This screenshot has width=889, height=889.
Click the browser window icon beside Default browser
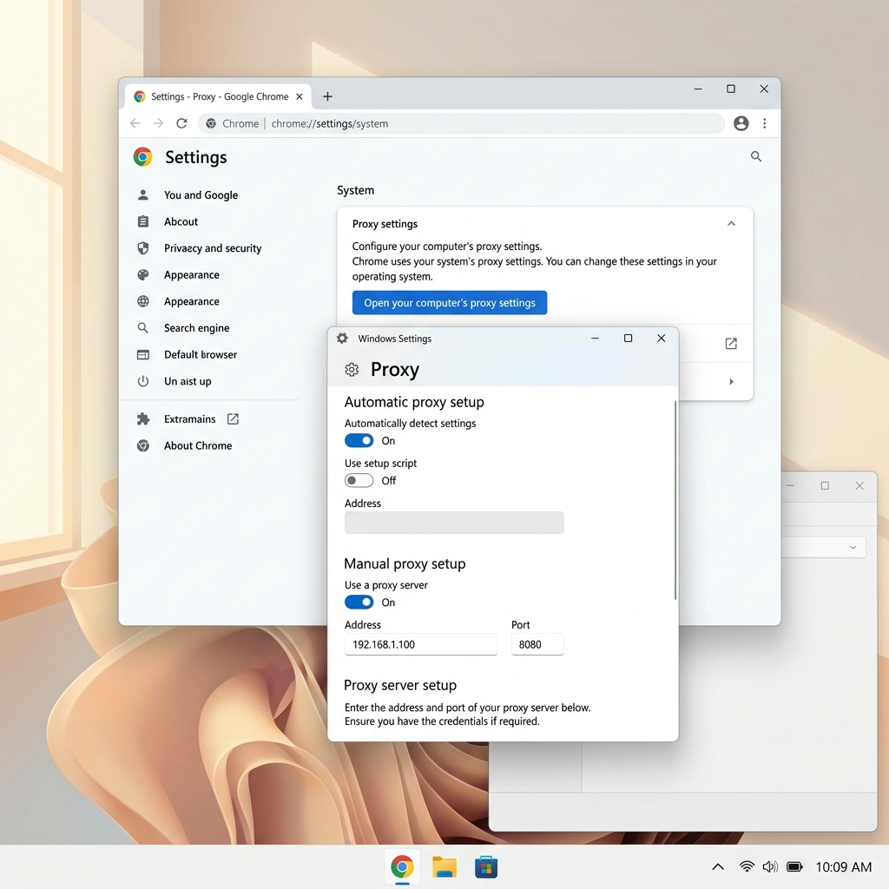(x=143, y=355)
